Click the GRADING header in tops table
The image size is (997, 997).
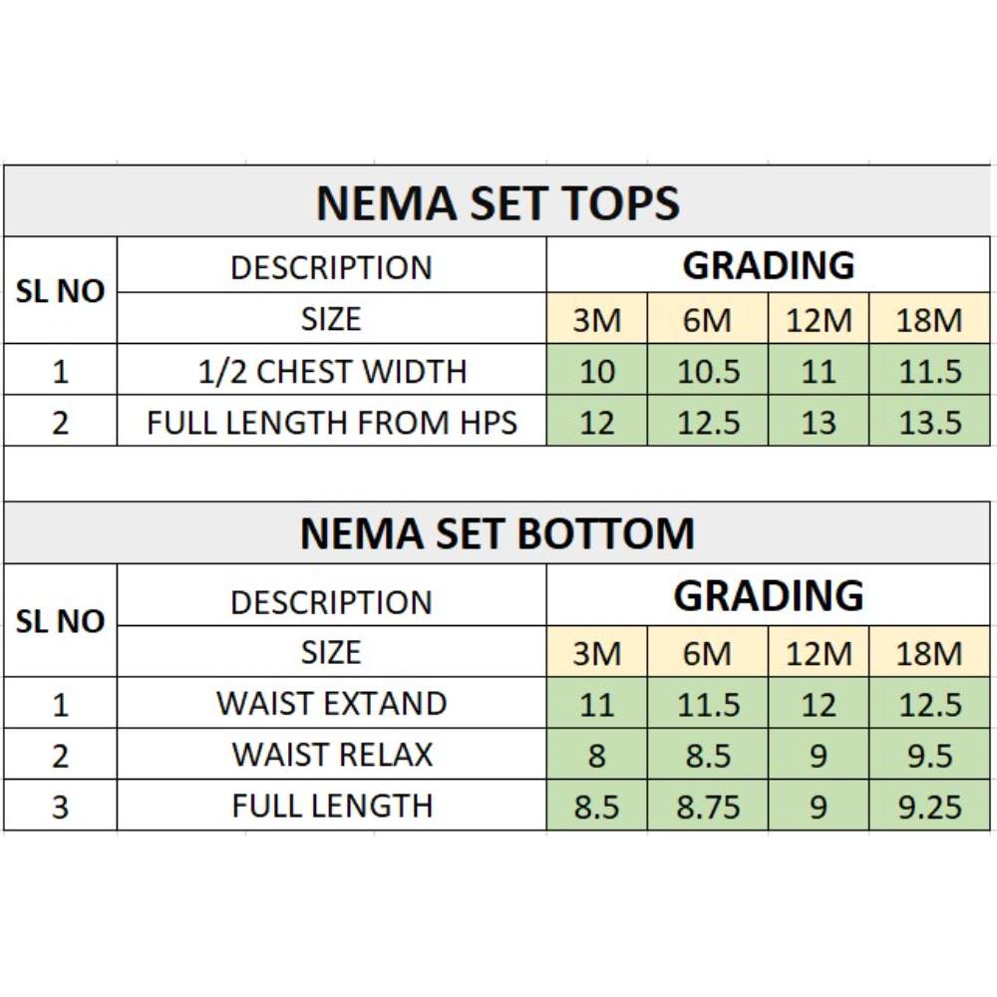[768, 265]
